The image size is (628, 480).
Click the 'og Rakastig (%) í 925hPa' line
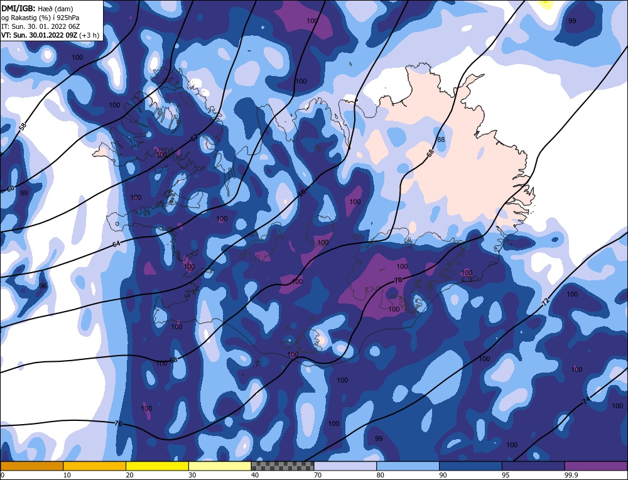click(x=40, y=18)
